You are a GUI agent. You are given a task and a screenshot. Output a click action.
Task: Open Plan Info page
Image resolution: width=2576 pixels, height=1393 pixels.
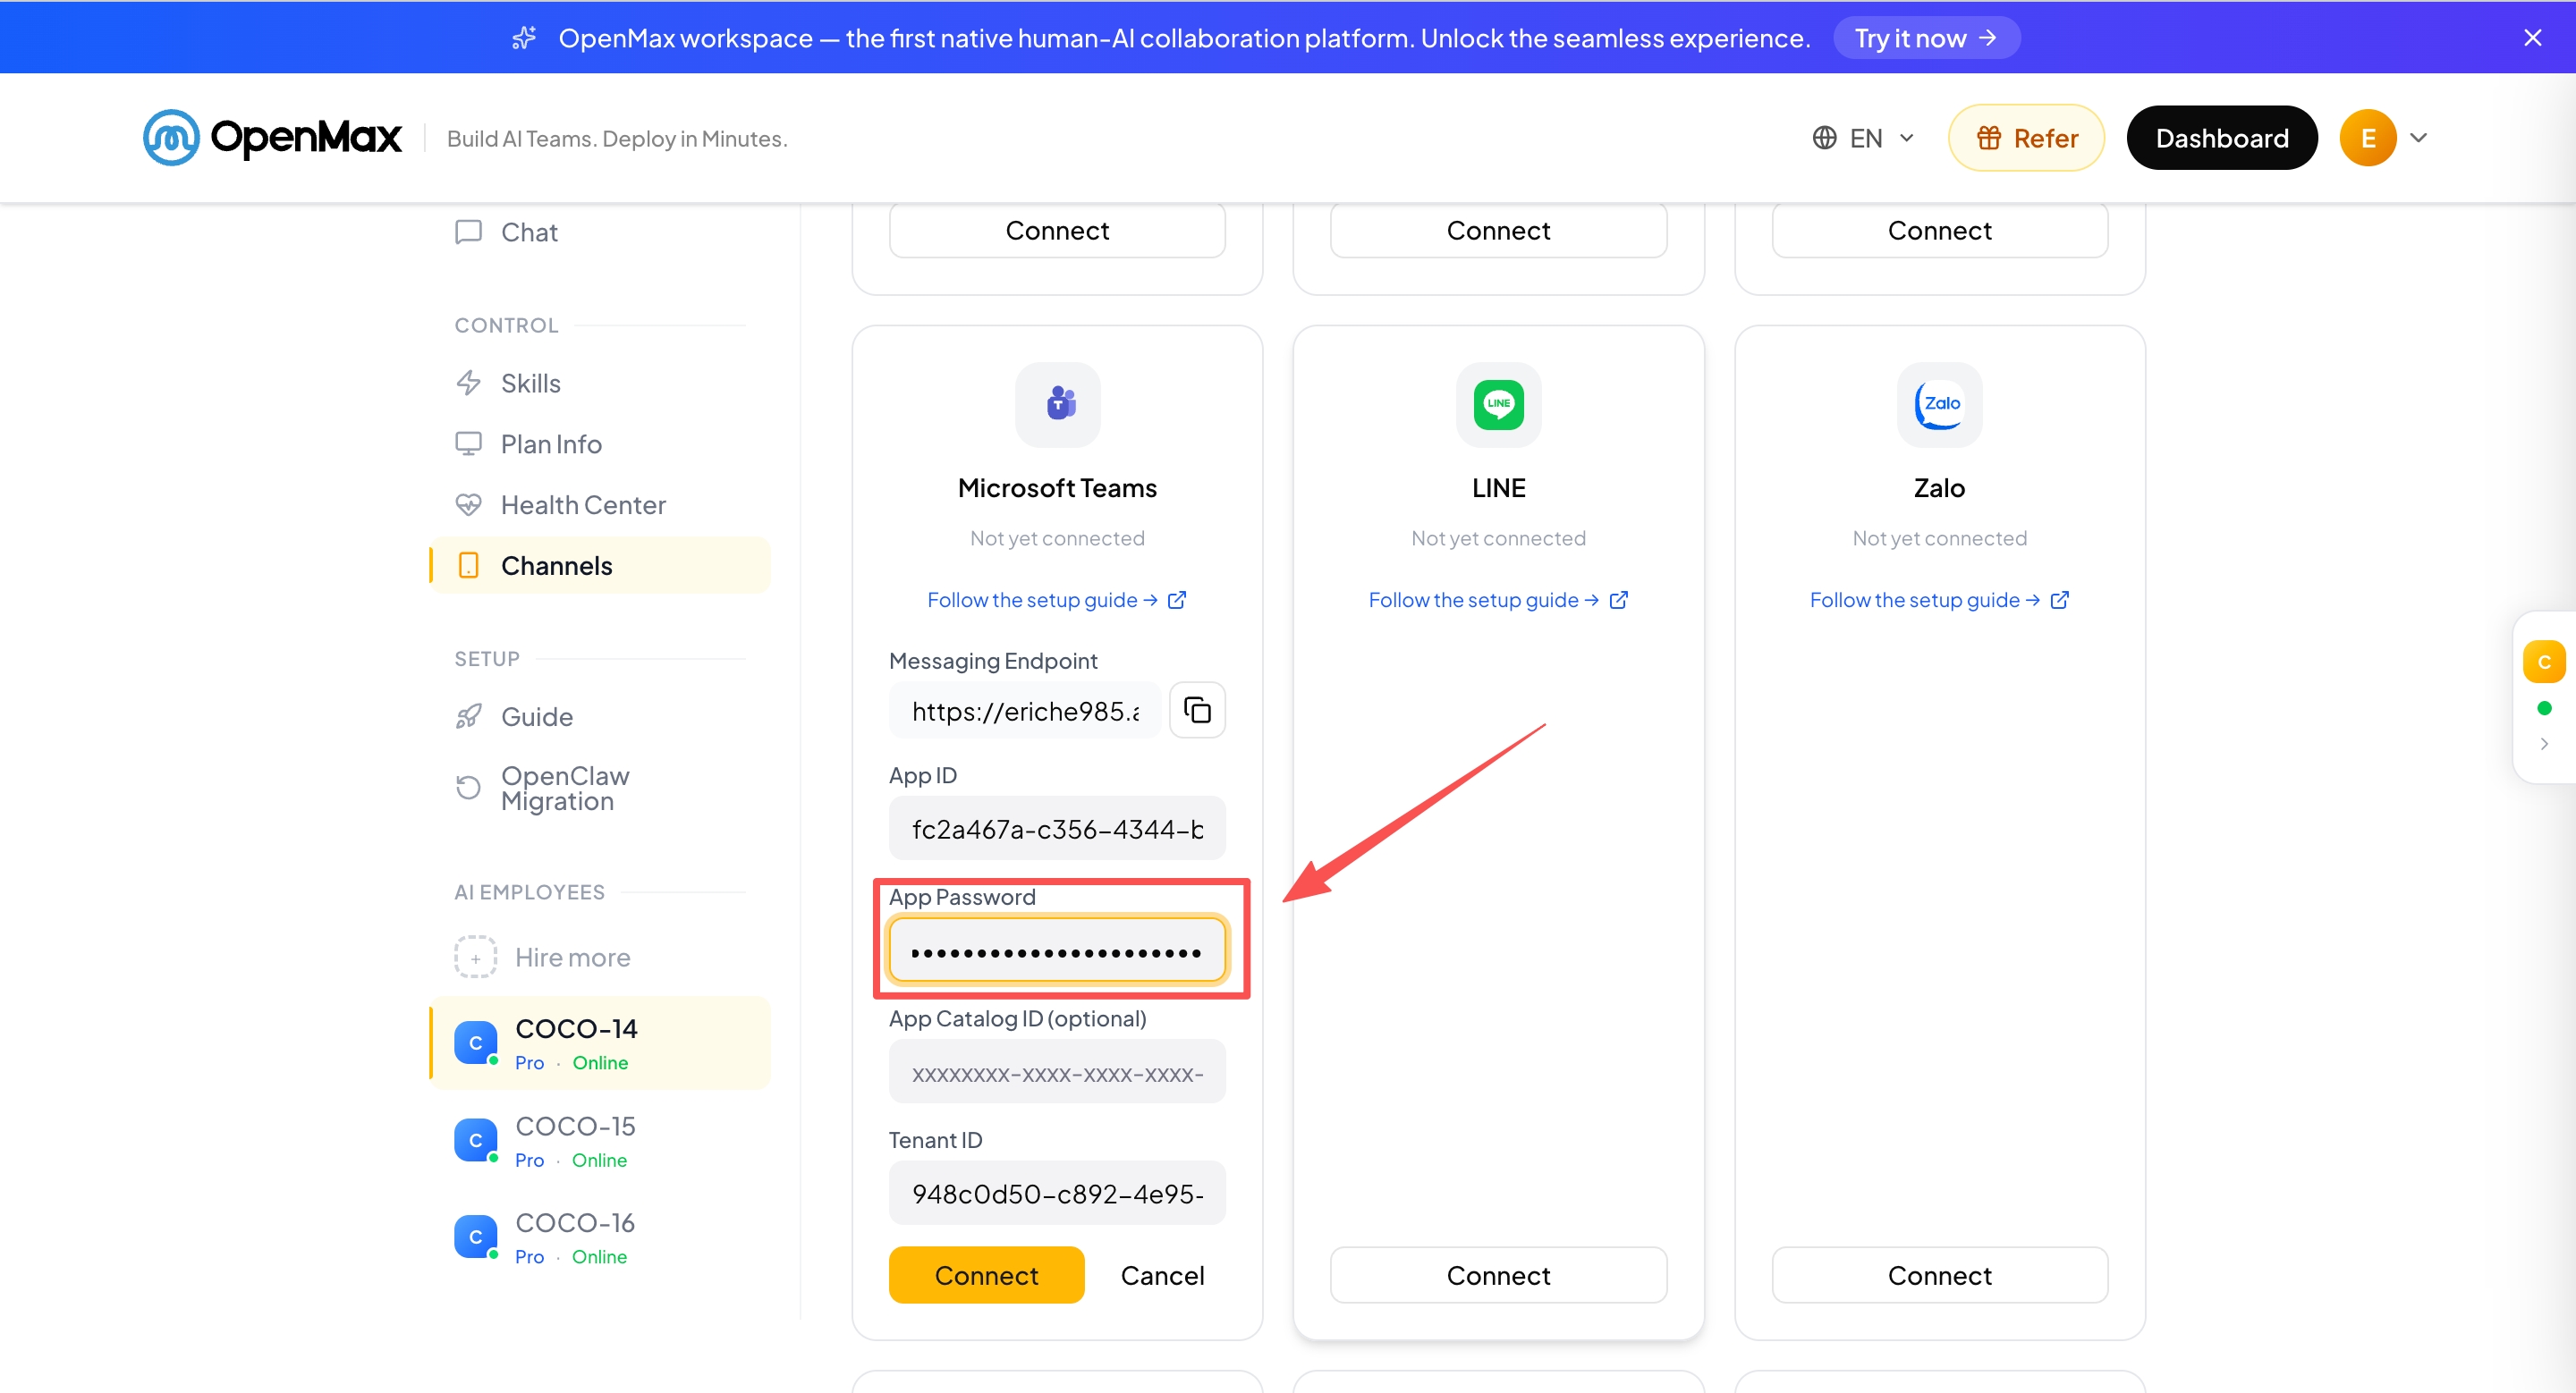coord(600,443)
